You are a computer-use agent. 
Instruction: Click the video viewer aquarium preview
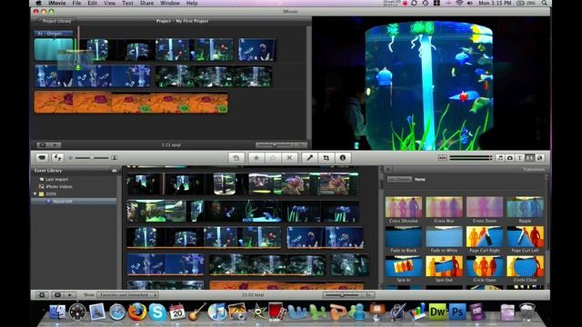tap(431, 84)
